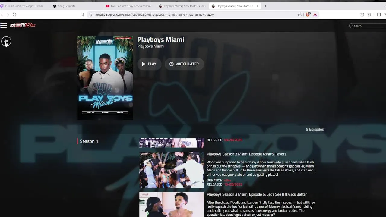Viewport: 386px width, 217px height.
Task: Open the partially visible top episode thumbnail
Action: click(171, 143)
